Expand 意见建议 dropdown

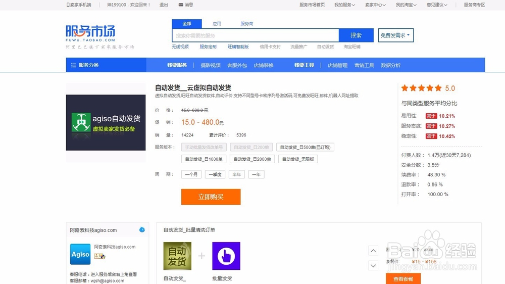pyautogui.click(x=437, y=5)
